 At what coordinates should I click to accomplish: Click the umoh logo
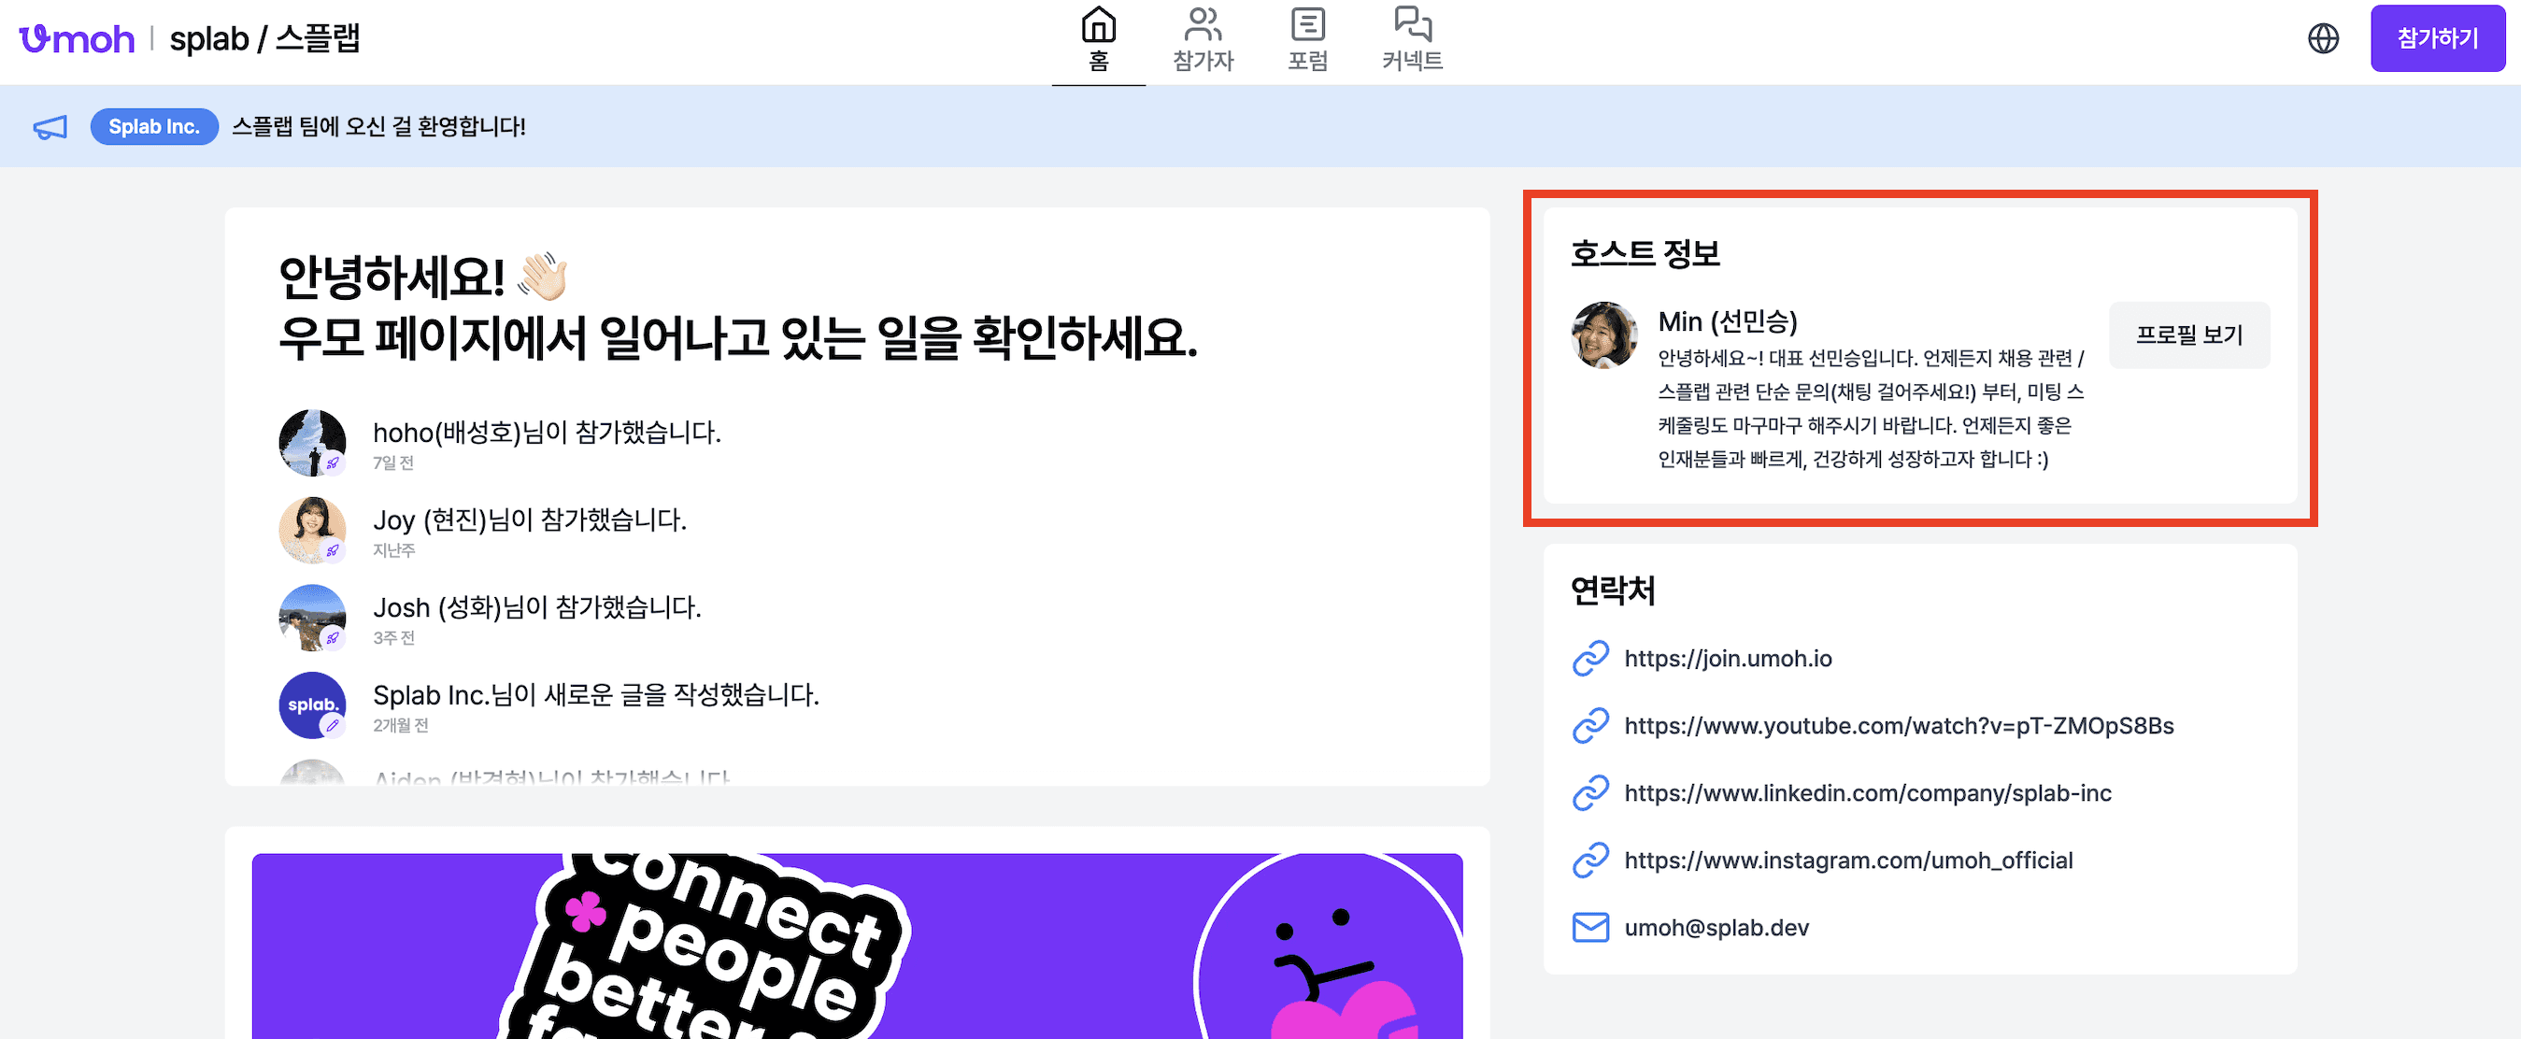pyautogui.click(x=77, y=39)
